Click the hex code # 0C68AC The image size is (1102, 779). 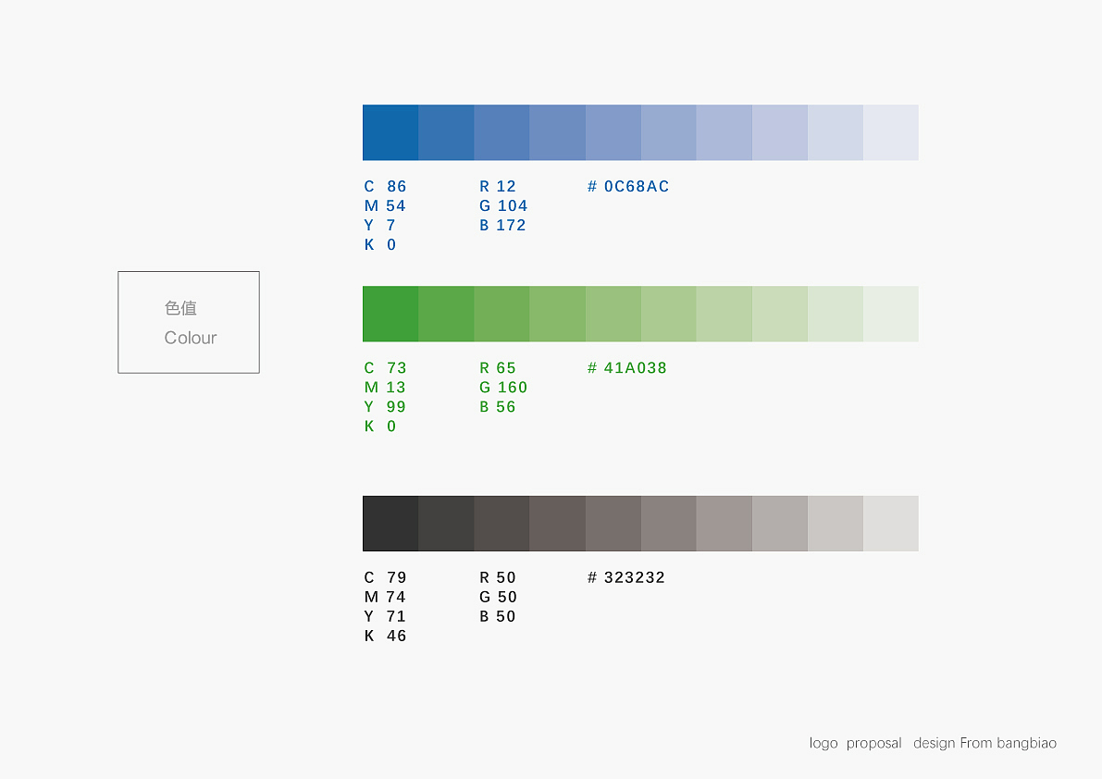[x=628, y=187]
